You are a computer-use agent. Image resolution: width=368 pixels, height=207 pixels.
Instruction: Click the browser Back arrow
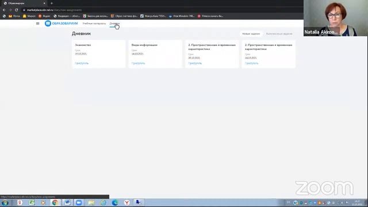4,10
